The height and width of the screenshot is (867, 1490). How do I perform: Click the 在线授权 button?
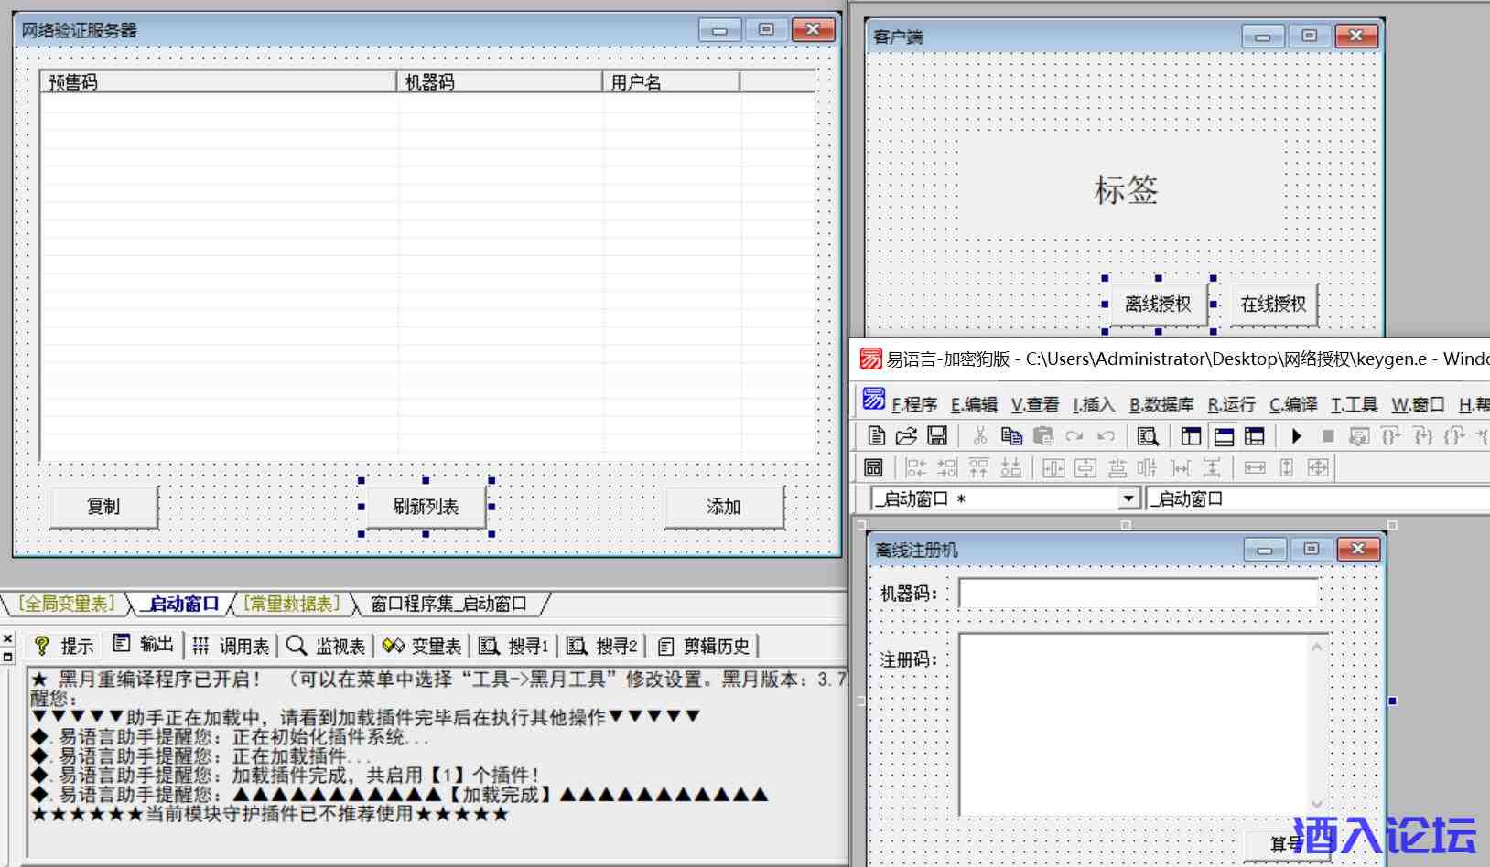tap(1273, 305)
